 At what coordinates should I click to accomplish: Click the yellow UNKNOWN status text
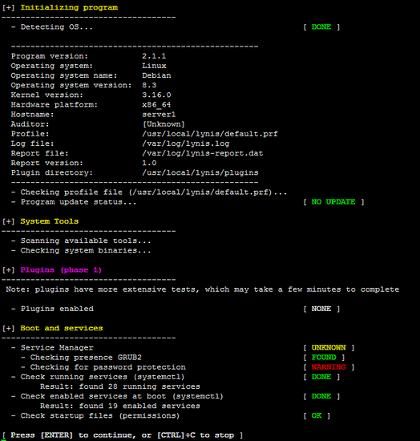(329, 348)
